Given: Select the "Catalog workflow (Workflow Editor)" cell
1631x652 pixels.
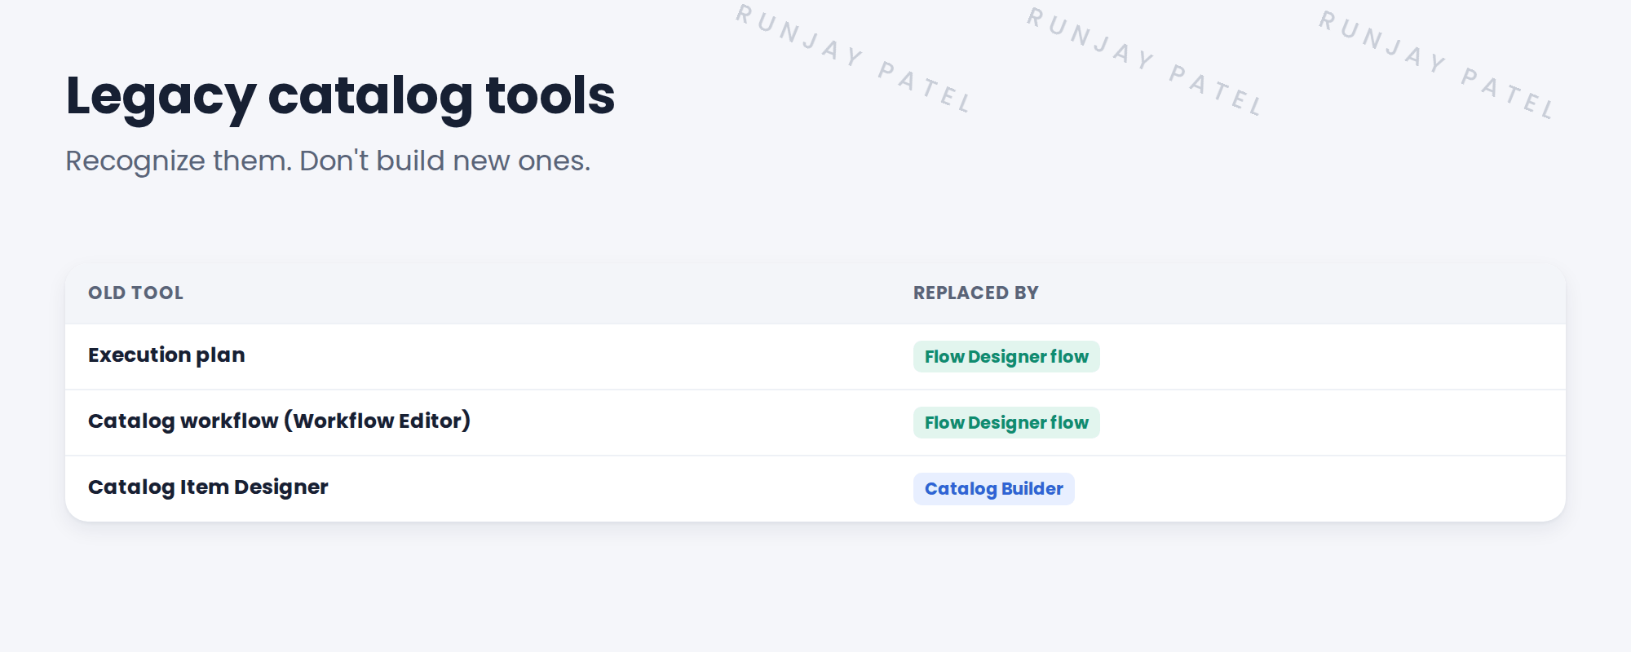Looking at the screenshot, I should pos(279,421).
